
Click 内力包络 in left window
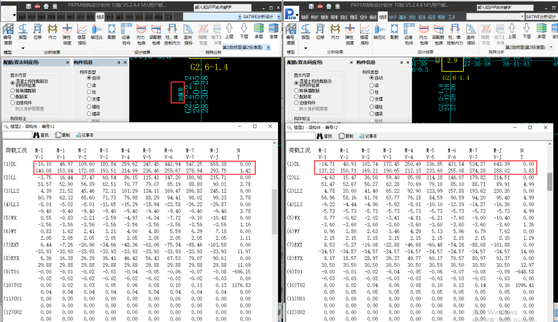coord(141,34)
